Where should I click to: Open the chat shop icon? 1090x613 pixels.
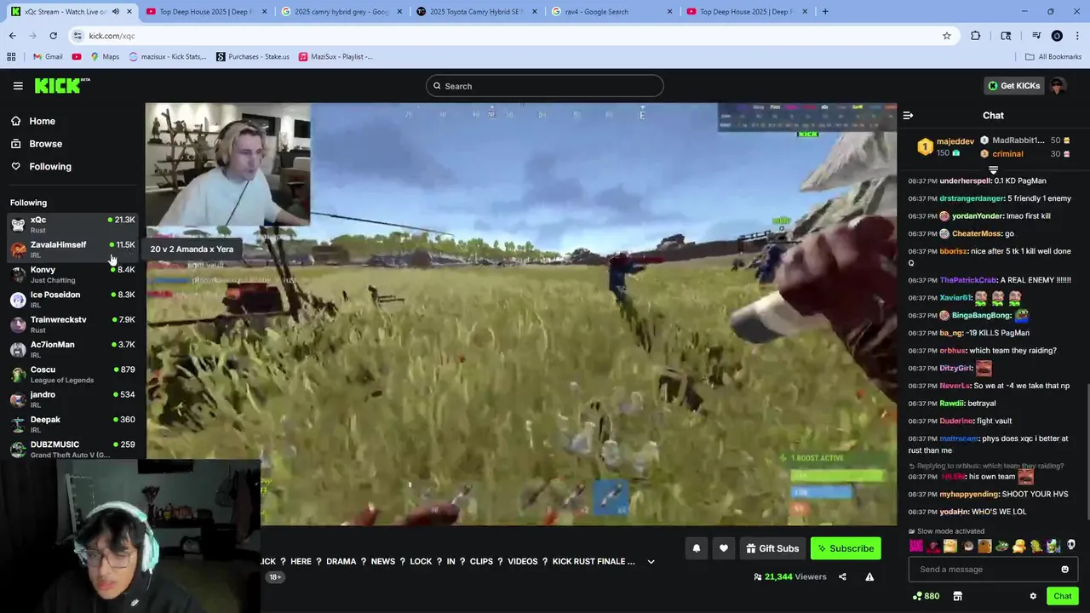pos(957,596)
